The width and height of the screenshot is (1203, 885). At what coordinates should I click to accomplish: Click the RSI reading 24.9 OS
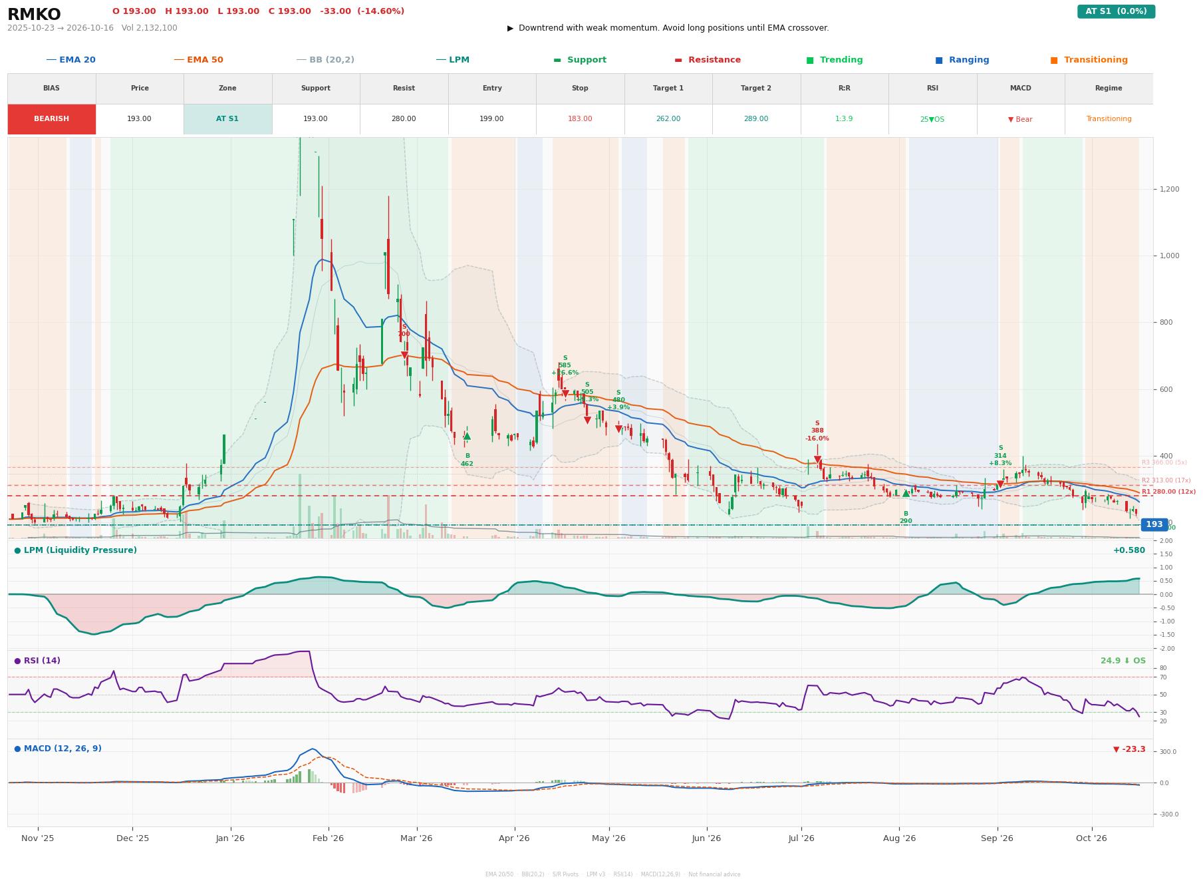(1123, 661)
